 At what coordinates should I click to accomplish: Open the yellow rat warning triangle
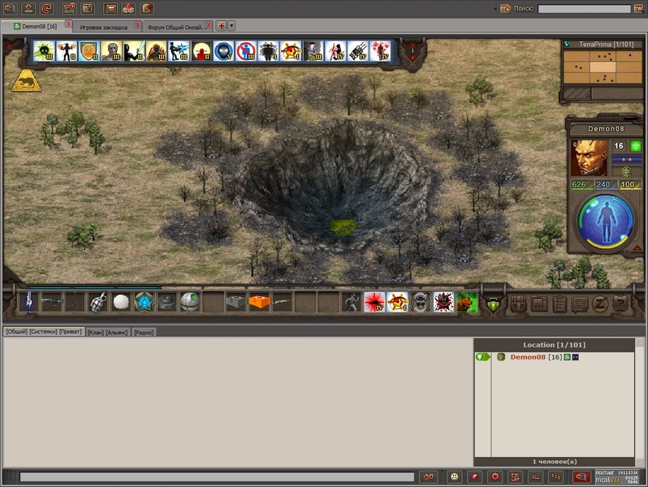tap(26, 80)
